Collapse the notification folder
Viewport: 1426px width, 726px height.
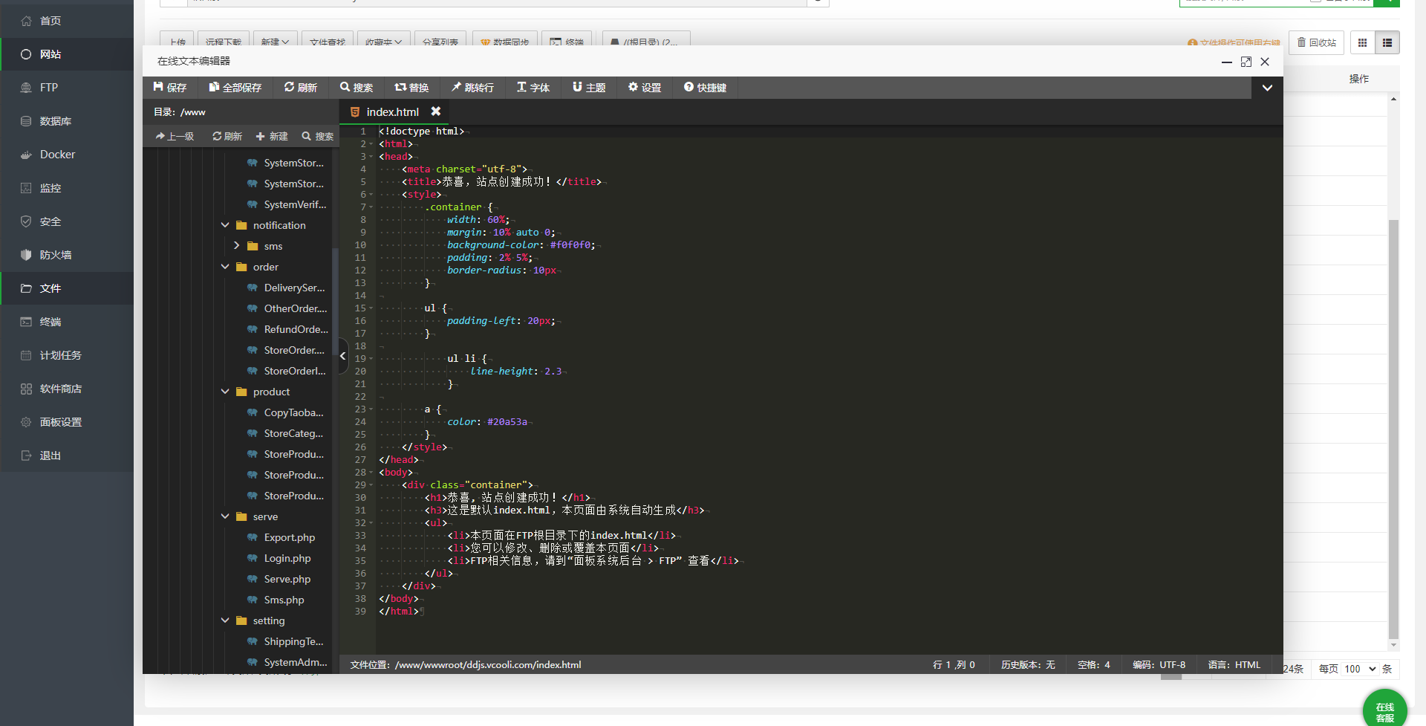tap(225, 225)
